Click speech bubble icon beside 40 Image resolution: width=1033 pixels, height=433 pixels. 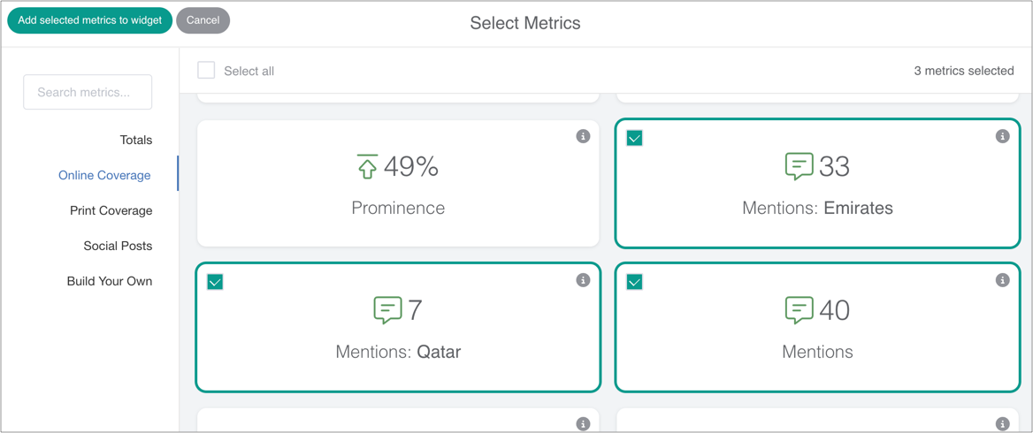click(799, 310)
